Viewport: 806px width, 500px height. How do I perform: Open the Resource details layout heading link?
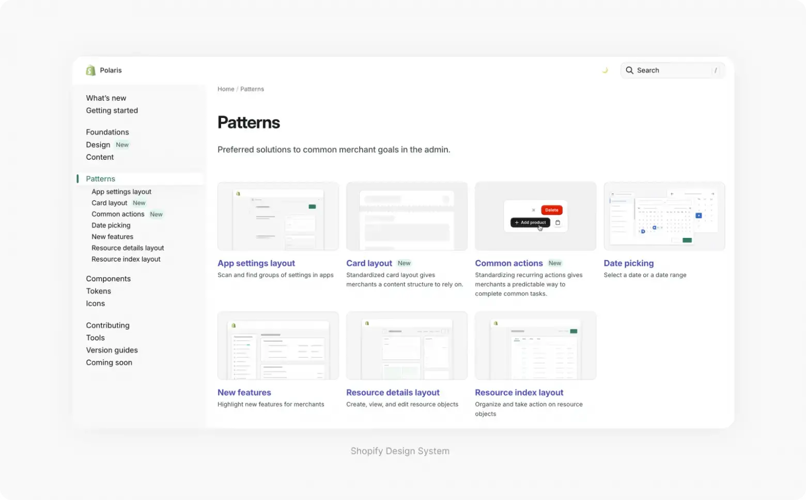click(x=393, y=392)
